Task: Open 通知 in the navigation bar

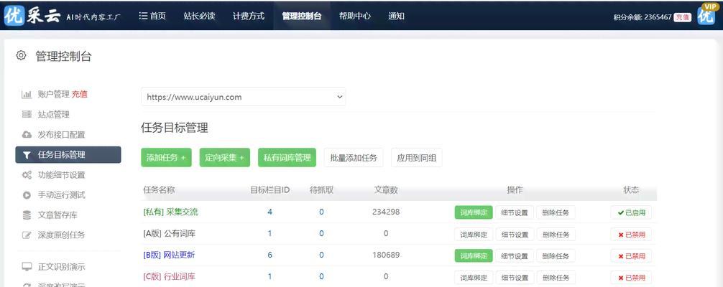Action: (x=396, y=16)
